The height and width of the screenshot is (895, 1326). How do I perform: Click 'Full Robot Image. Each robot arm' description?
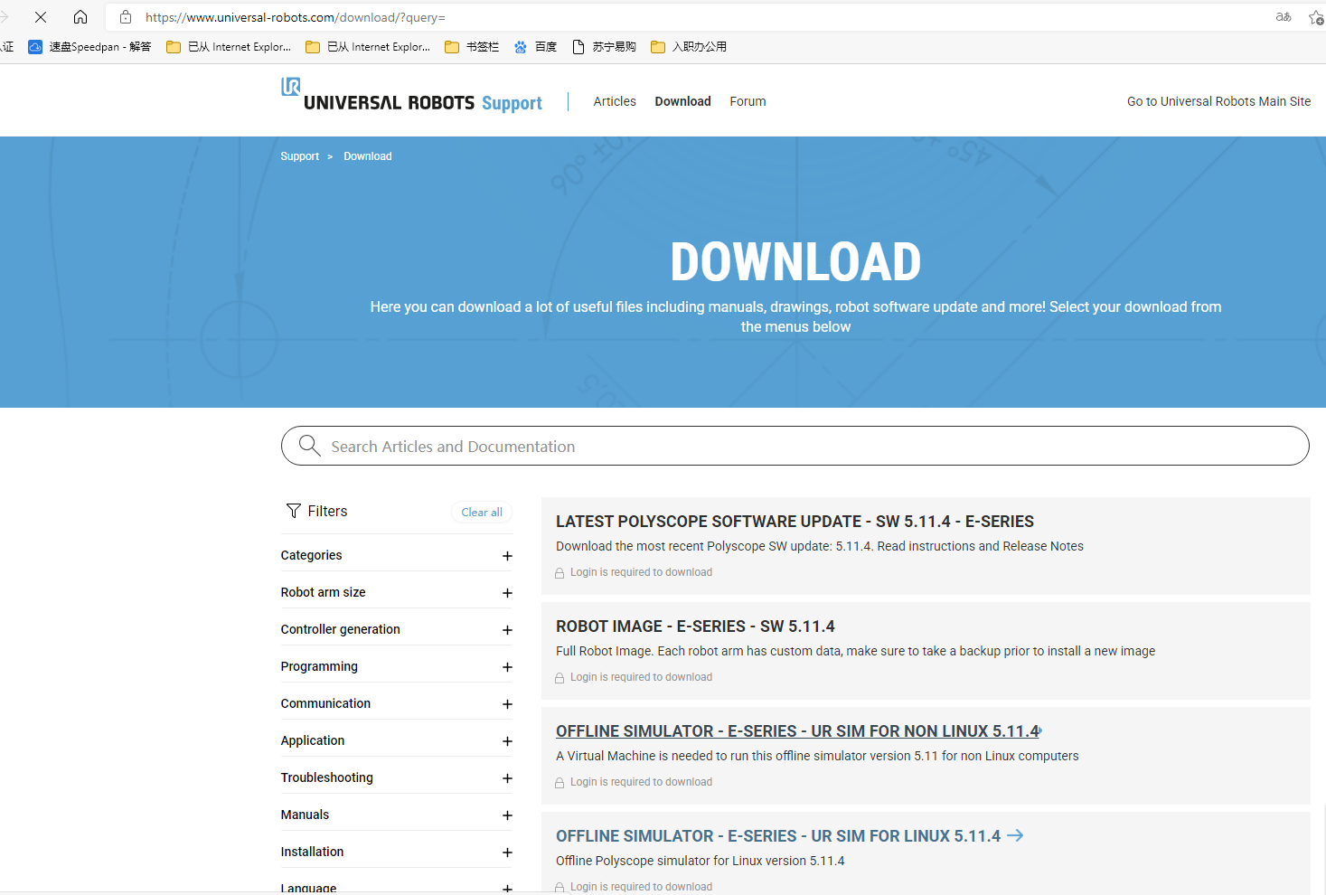(x=855, y=651)
